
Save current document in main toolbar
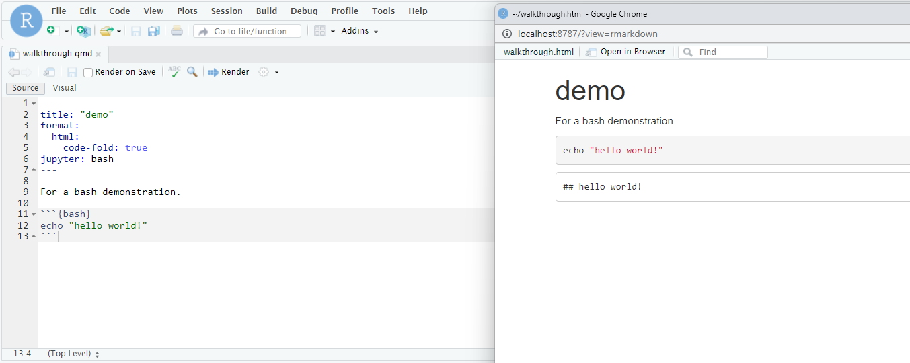click(x=136, y=31)
